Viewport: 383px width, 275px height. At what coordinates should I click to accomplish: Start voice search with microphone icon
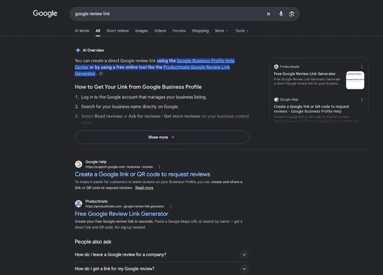point(281,14)
